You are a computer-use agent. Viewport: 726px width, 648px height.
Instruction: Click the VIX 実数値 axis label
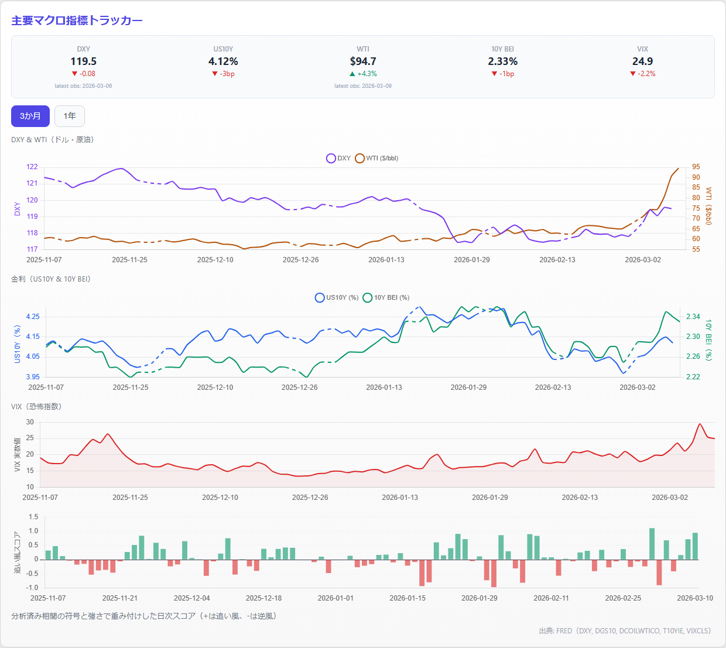17,455
